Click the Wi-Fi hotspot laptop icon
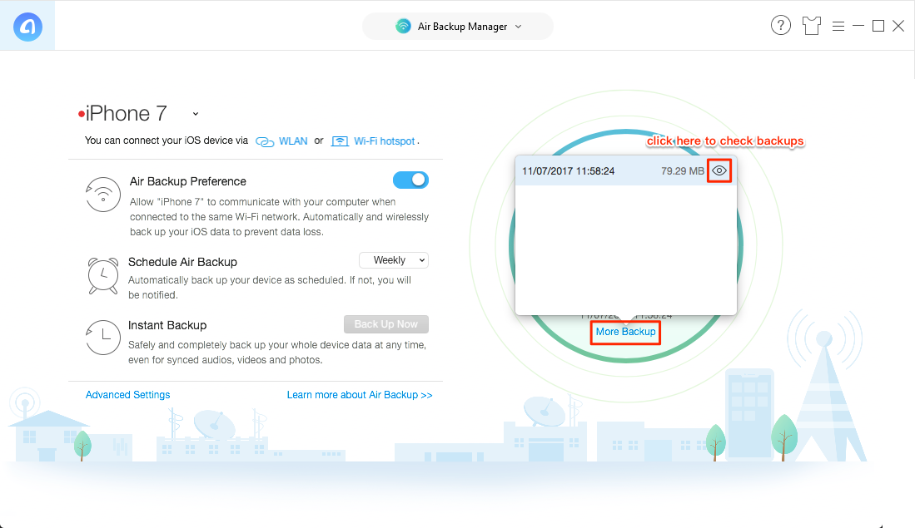The image size is (915, 528). point(340,141)
